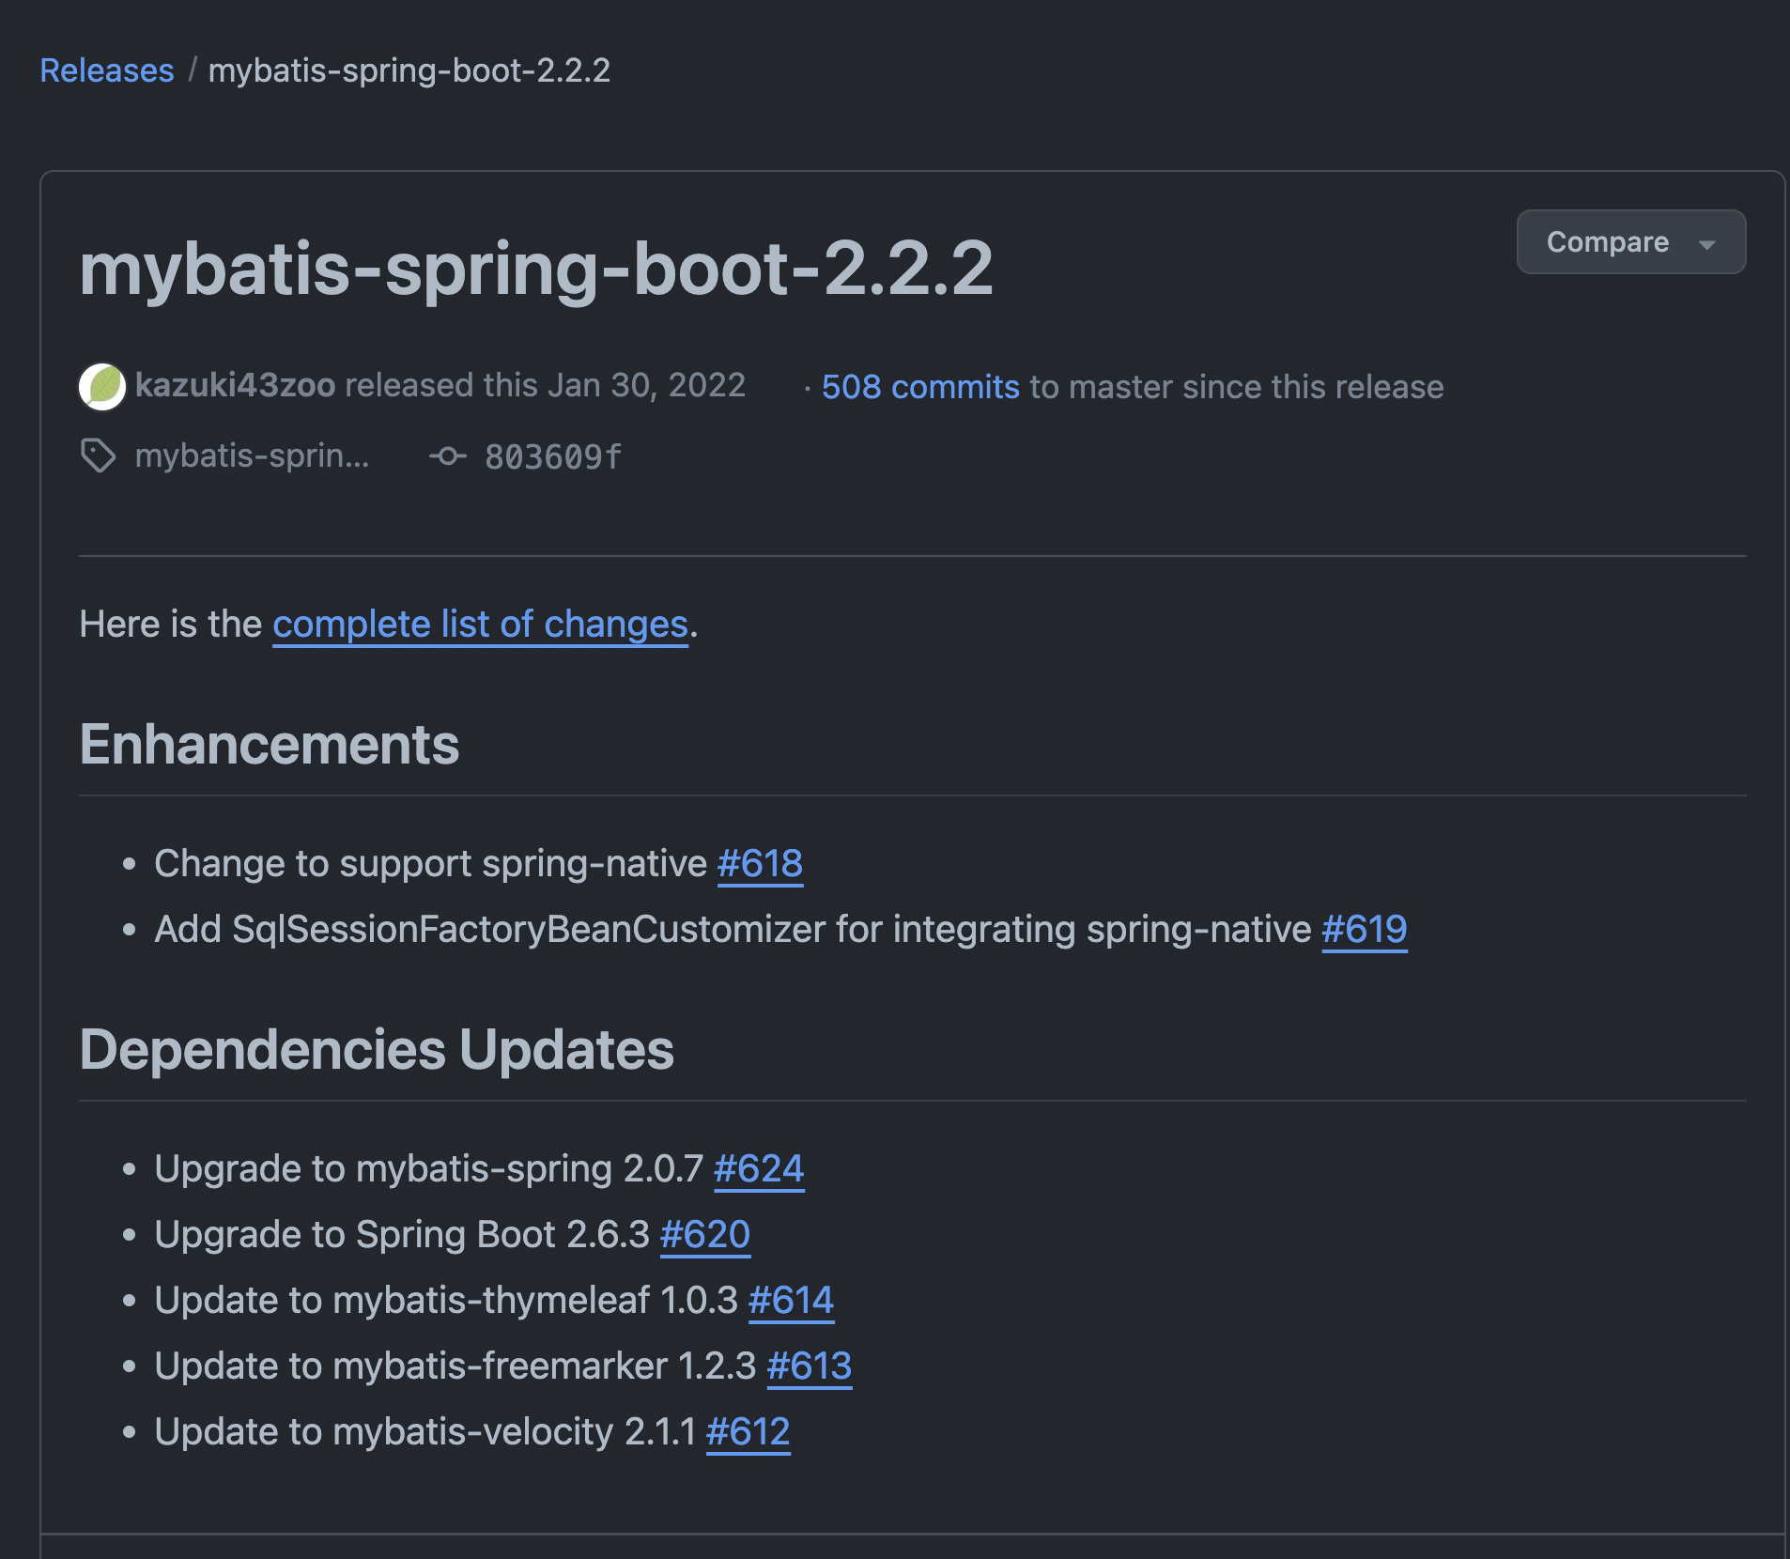
Task: Open pull request #619
Action: 1365,930
